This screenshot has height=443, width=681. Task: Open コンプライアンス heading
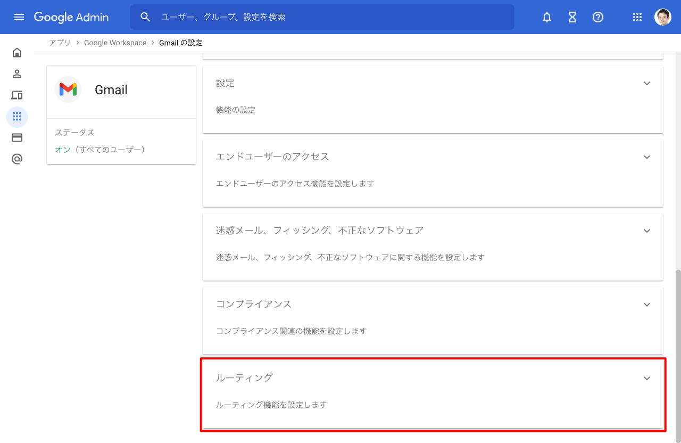254,304
